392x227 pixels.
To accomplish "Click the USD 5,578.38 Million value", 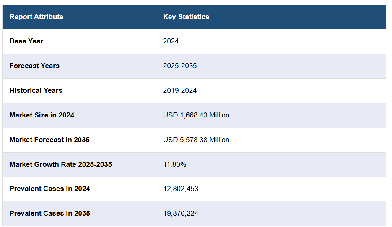I will pos(196,140).
